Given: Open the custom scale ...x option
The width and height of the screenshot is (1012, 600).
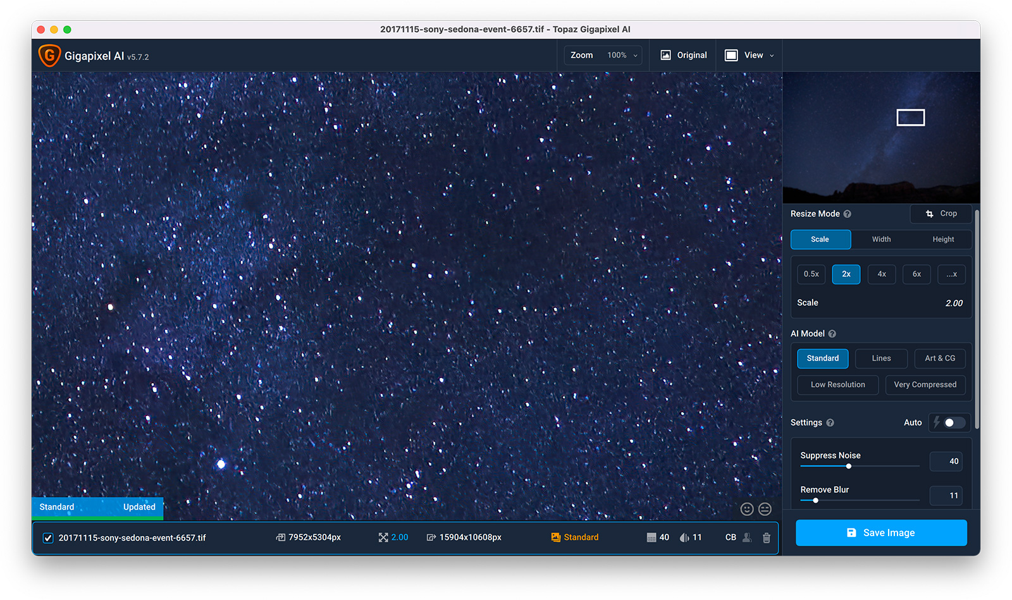Looking at the screenshot, I should tap(951, 274).
